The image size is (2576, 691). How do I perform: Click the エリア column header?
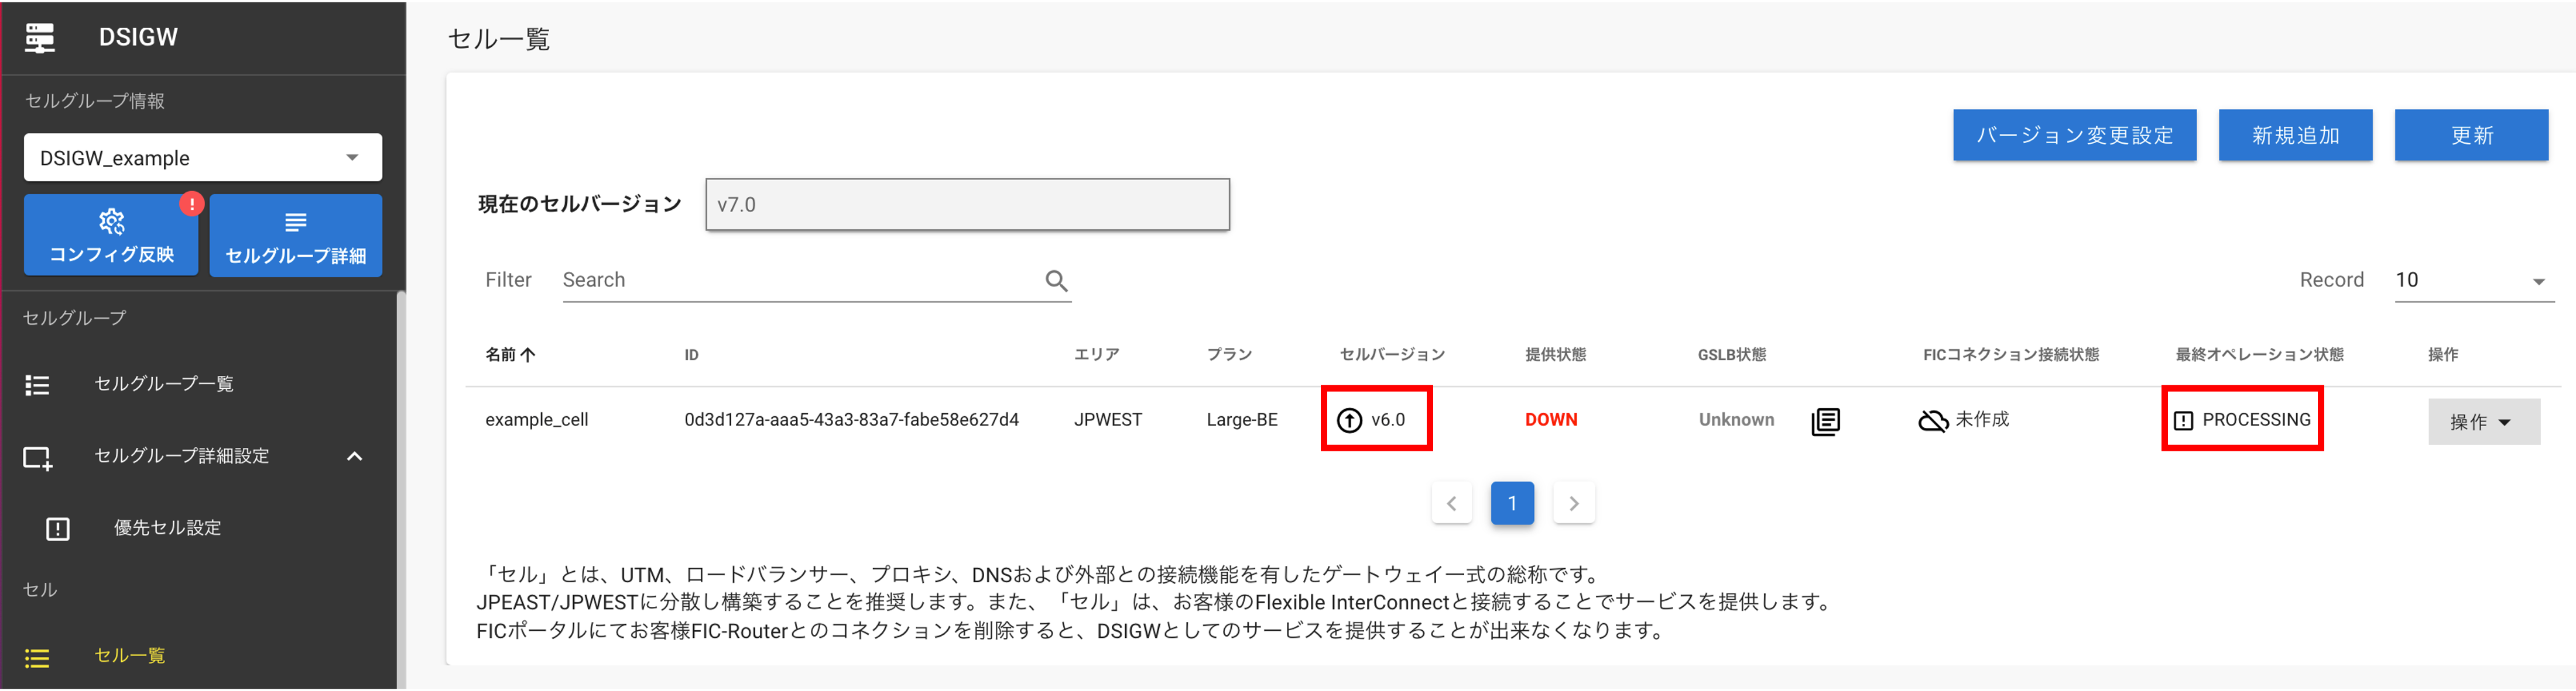[1096, 354]
